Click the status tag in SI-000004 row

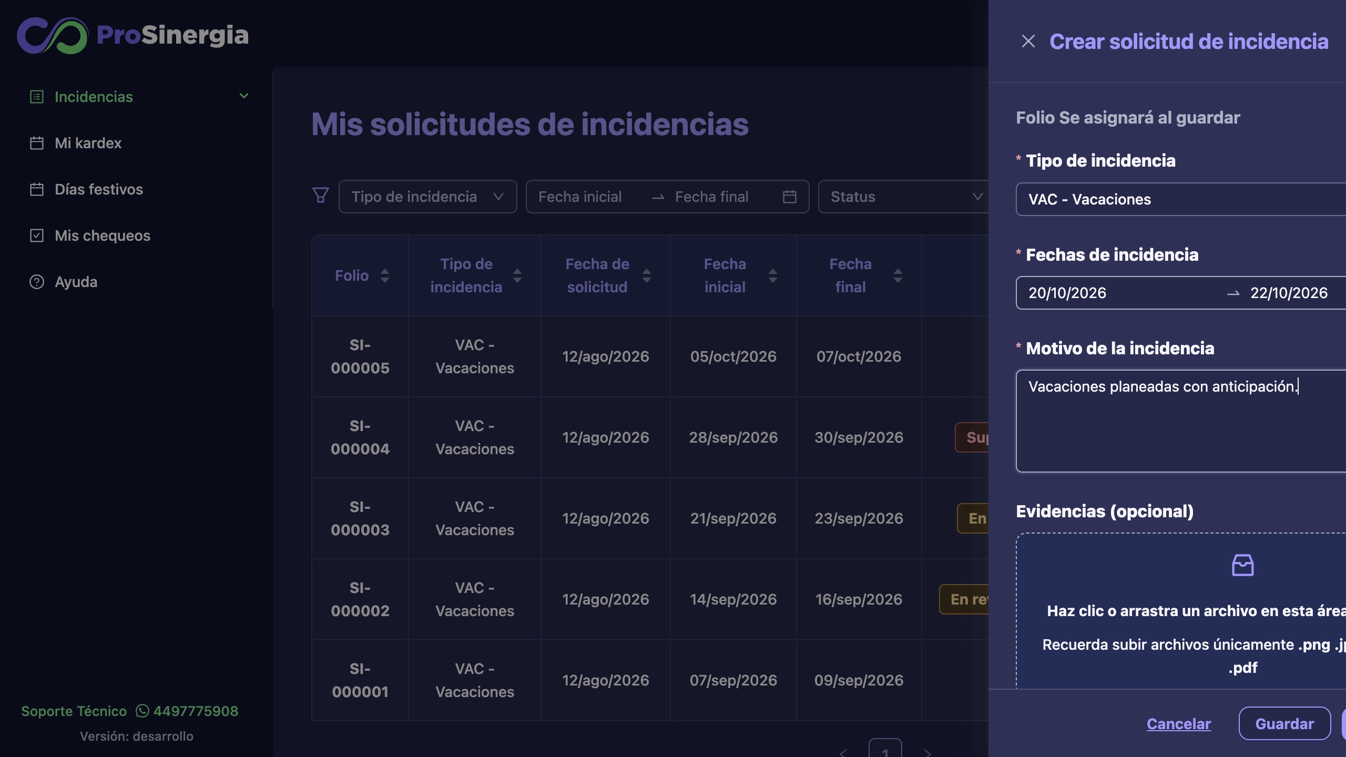[x=972, y=437]
